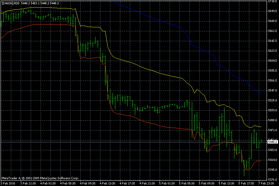Viewport: 279px width, 186px height.
Task: Click the 5490.0 price axis label
Action: point(272,120)
